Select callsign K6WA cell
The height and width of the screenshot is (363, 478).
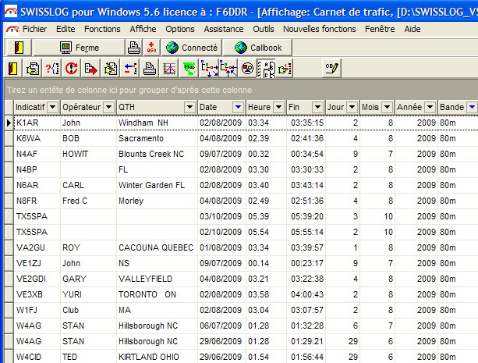[37, 138]
